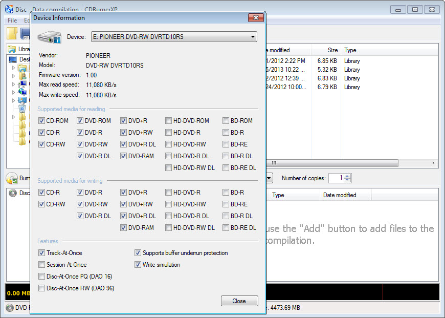Open the Device selection combo box
The image size is (445, 318).
174,37
